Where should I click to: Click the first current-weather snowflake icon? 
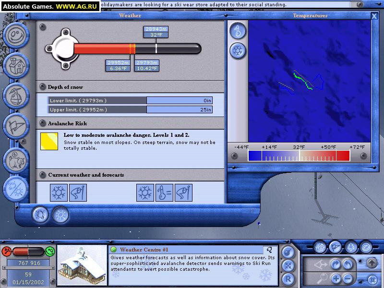pyautogui.click(x=59, y=193)
